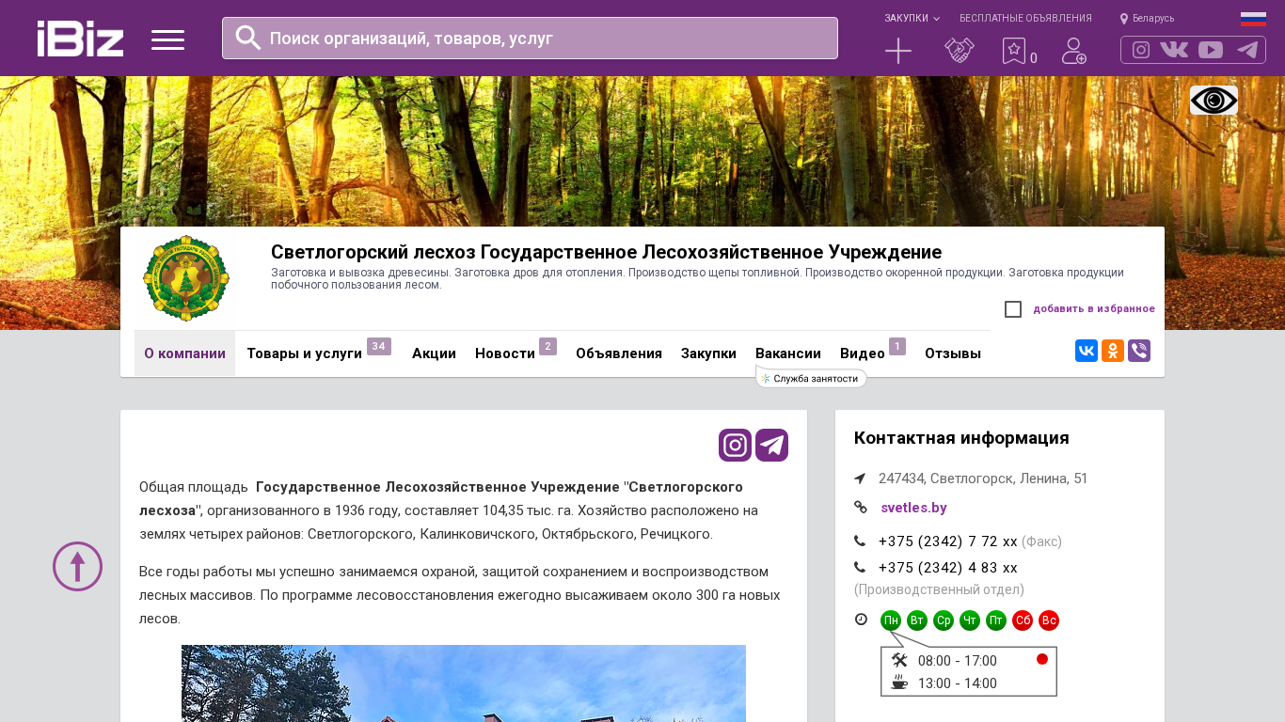Open the 'Акции' tab

click(x=434, y=353)
